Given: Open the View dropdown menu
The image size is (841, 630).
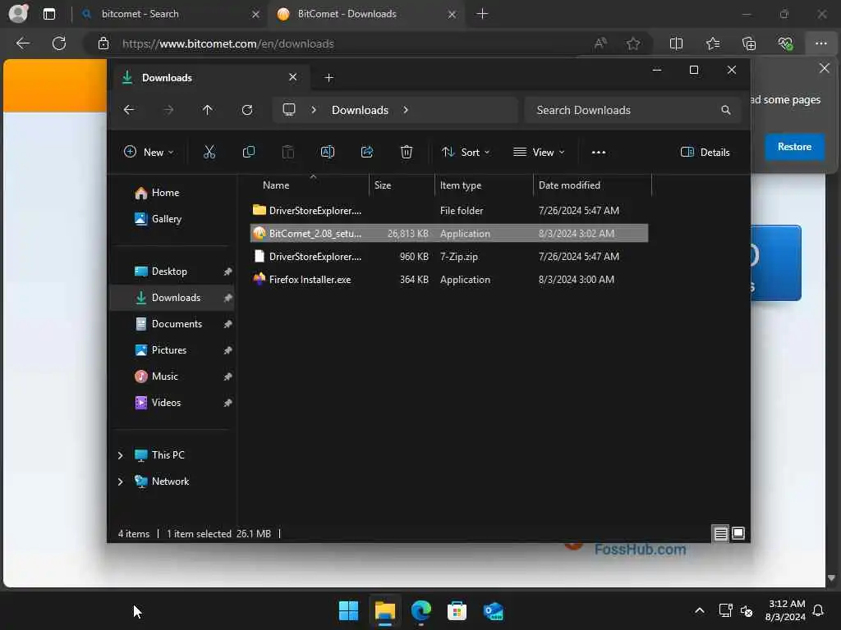Looking at the screenshot, I should (x=539, y=152).
